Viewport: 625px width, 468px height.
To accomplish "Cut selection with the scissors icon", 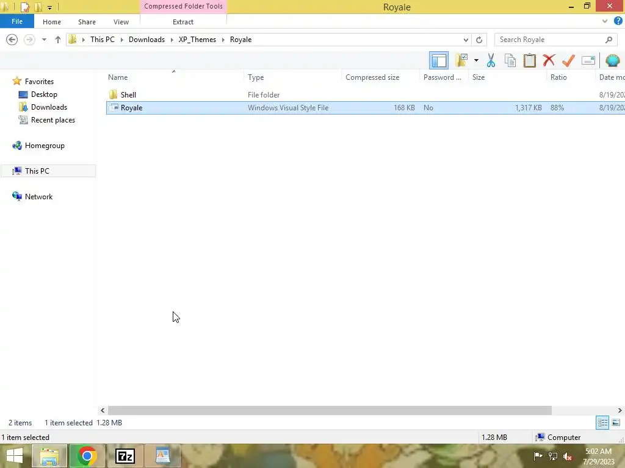I will (x=491, y=60).
